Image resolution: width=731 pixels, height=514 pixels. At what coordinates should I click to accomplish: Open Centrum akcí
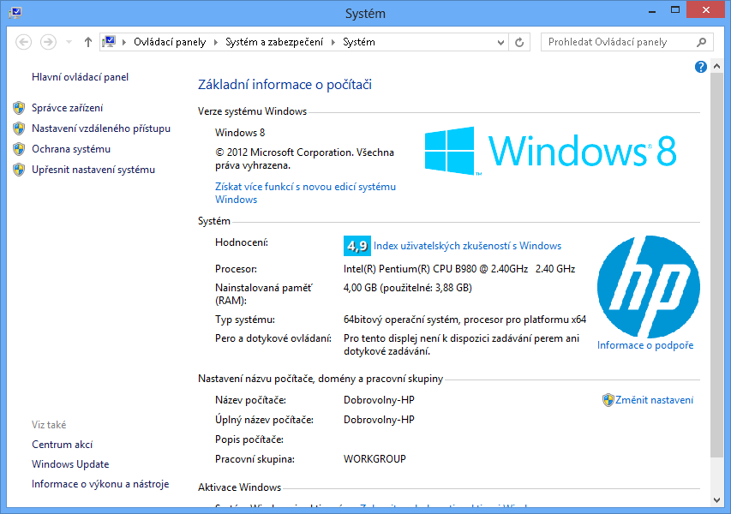(x=62, y=445)
